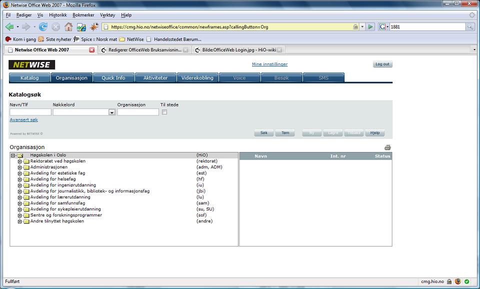Focus the Organisasjon search field
Viewport: 480px width, 289px height.
pos(138,112)
